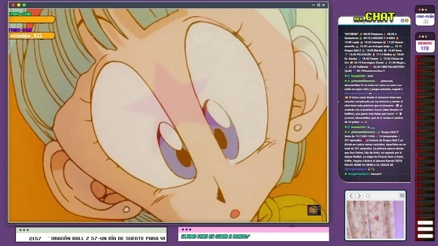438x246 pixels.
Task: Click the green FRIKI-SUB heading
Action: coord(20,14)
